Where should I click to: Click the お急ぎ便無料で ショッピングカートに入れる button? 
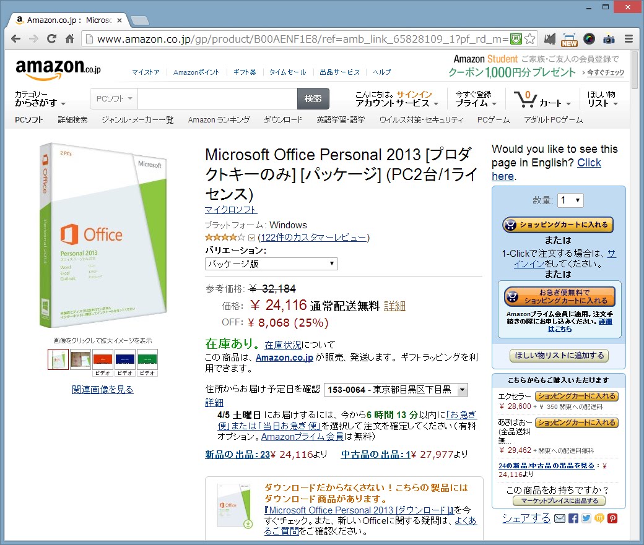click(559, 296)
